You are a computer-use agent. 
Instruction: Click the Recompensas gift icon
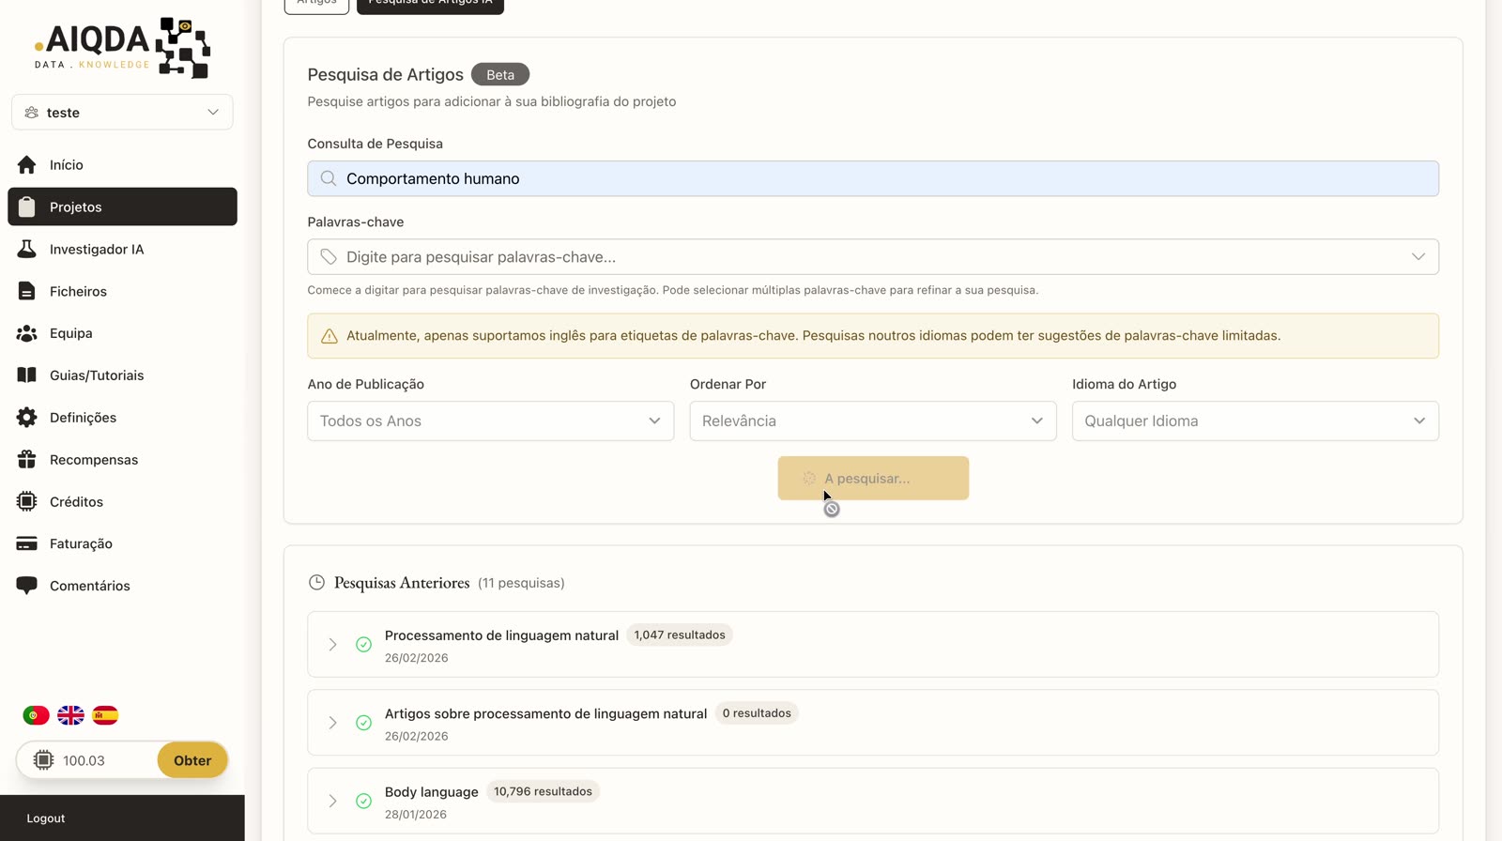pyautogui.click(x=26, y=460)
